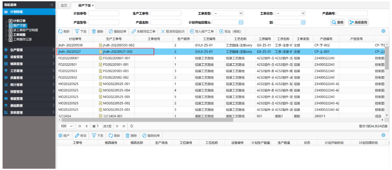This screenshot has height=170, width=392.
Task: Go to first page in pagination
Action: [80, 126]
